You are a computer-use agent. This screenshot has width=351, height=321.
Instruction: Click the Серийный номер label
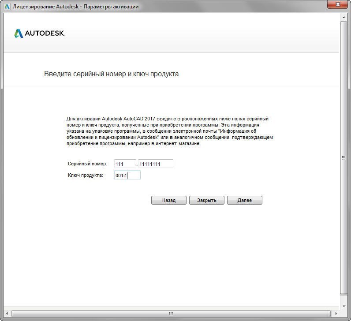[x=87, y=164]
